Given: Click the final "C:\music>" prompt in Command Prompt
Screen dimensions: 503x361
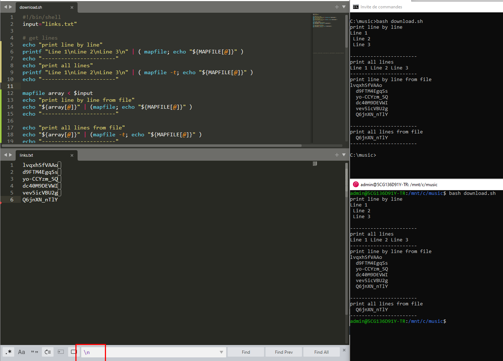Looking at the screenshot, I should (363, 155).
